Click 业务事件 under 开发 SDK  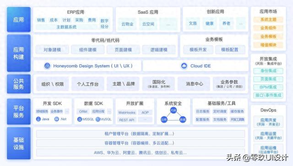pyautogui.click(x=57, y=111)
